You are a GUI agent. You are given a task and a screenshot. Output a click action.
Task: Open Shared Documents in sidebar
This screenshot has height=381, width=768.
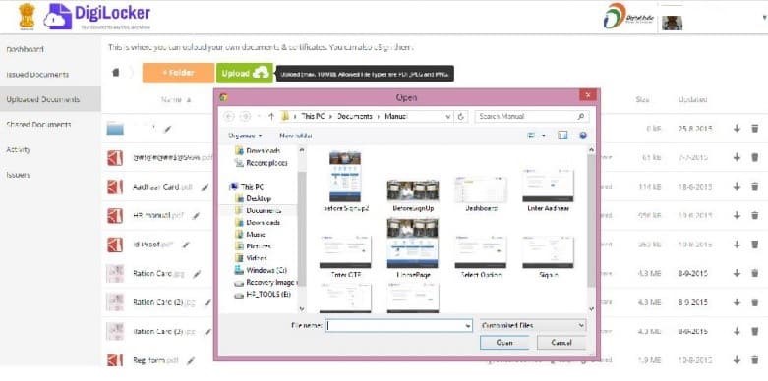coord(38,125)
